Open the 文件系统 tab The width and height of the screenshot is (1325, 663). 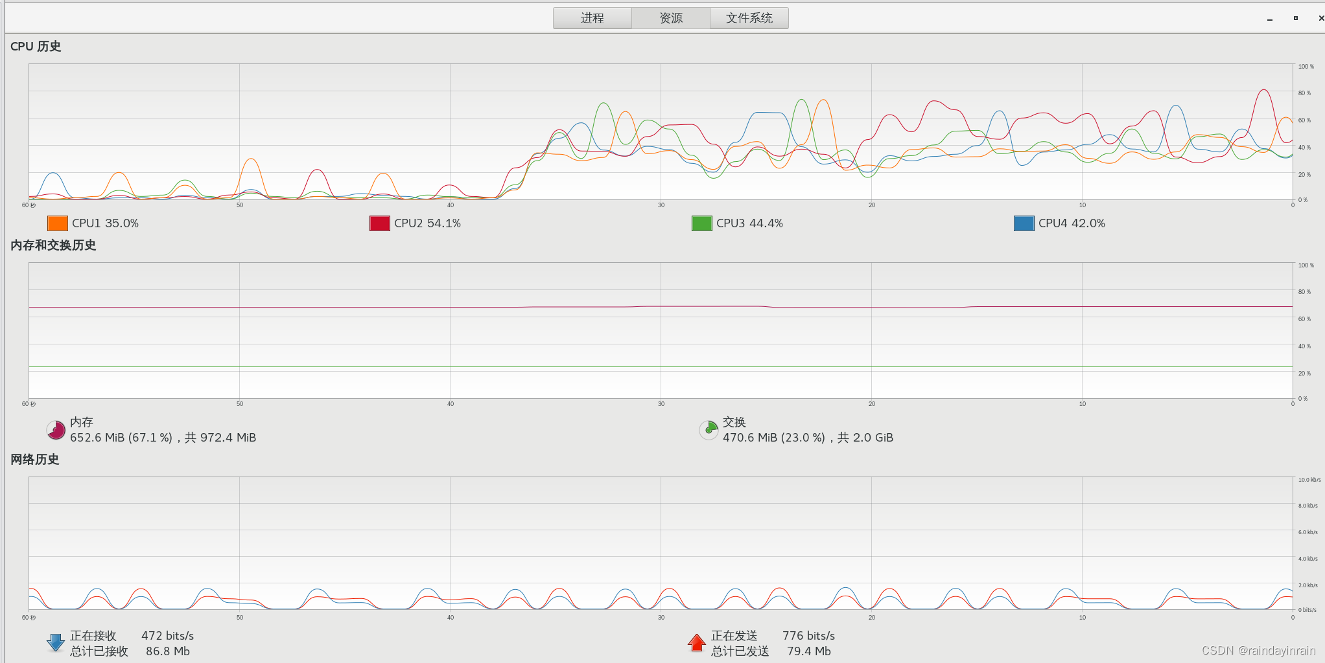coord(749,18)
